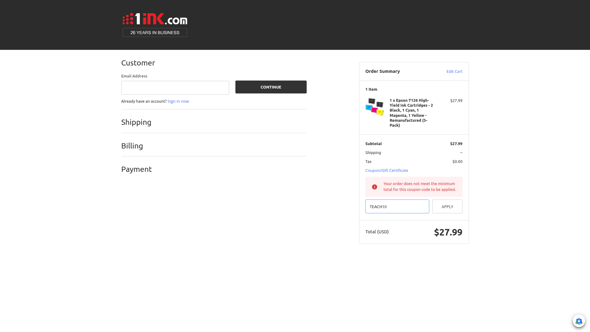Click the Epson T126 product title
Image resolution: width=590 pixels, height=332 pixels.
click(411, 113)
